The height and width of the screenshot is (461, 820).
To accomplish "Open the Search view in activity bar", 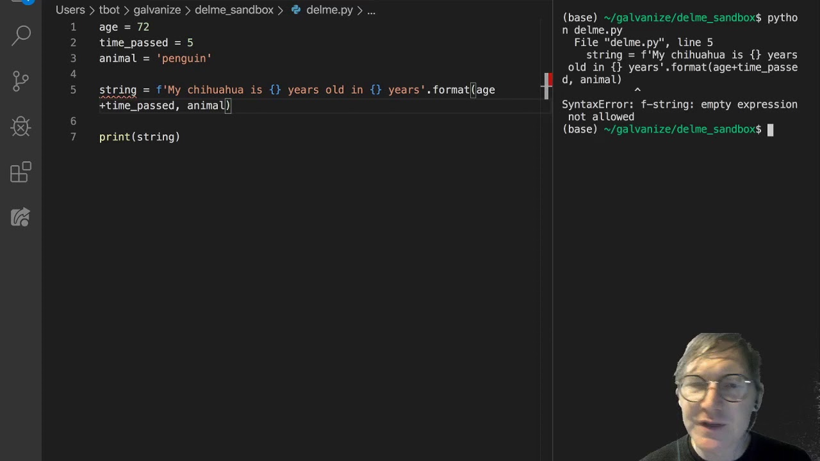I will [21, 35].
